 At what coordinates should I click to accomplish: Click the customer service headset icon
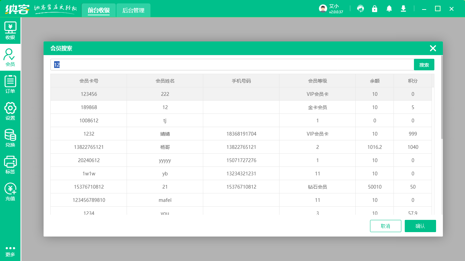[x=360, y=9]
